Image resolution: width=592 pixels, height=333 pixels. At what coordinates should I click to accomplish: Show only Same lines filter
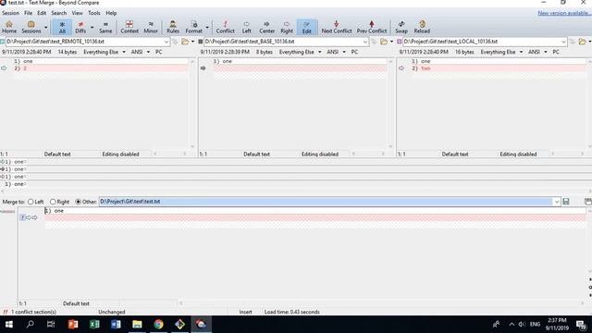pos(105,27)
